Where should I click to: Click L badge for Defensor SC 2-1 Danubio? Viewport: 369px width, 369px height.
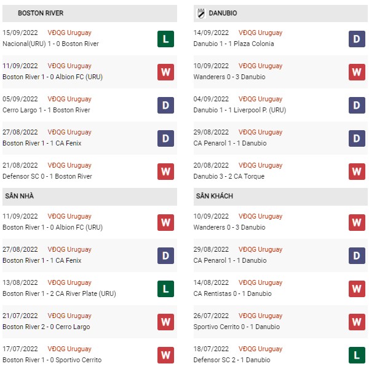(x=357, y=355)
